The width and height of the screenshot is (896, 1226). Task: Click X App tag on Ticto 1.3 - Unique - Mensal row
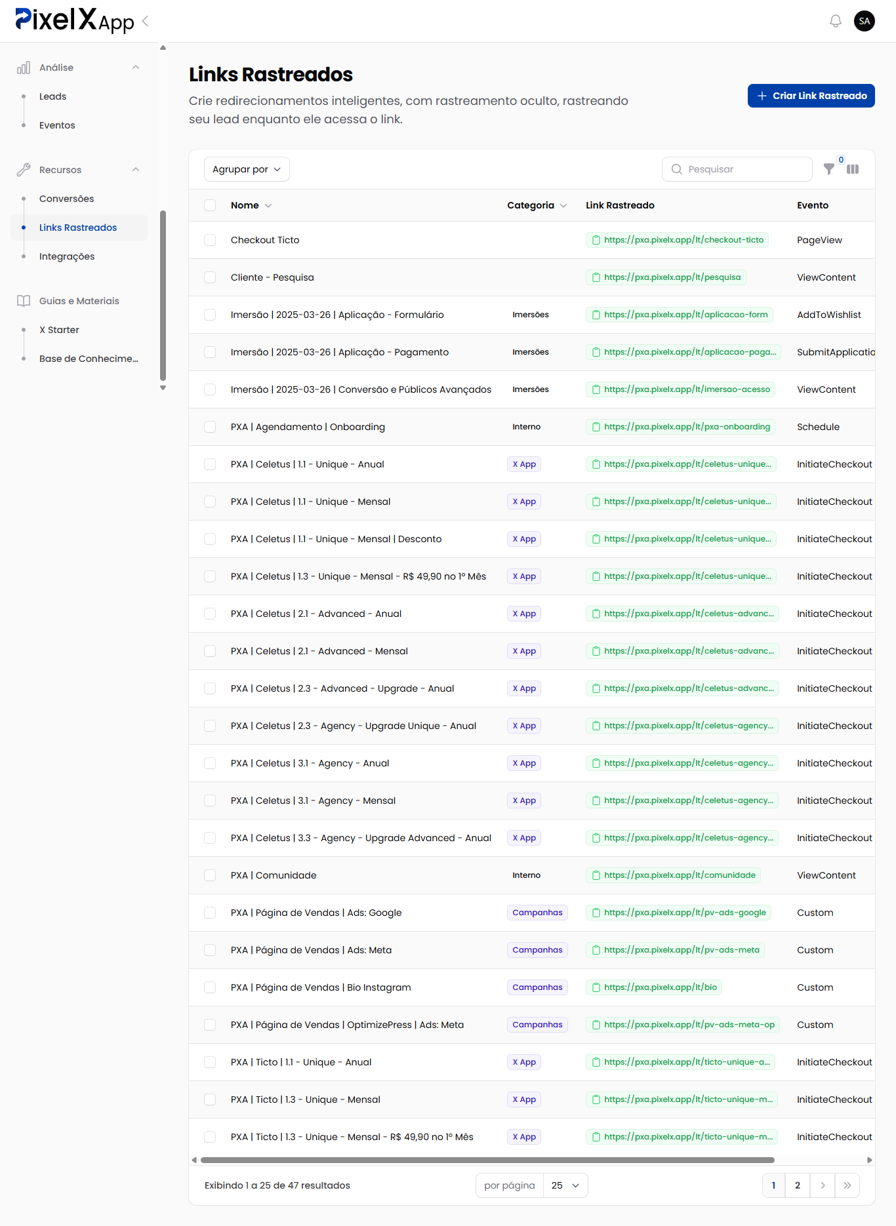[524, 1099]
